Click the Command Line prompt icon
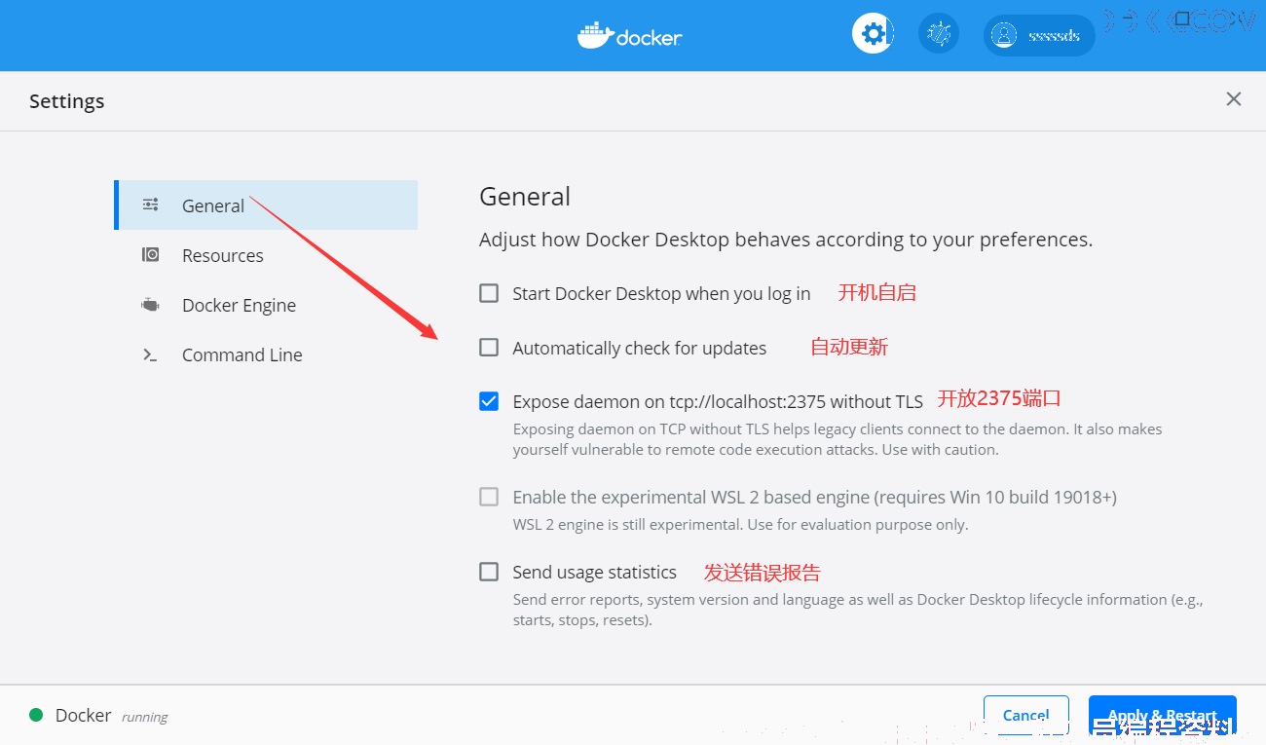The image size is (1266, 745). coord(150,355)
